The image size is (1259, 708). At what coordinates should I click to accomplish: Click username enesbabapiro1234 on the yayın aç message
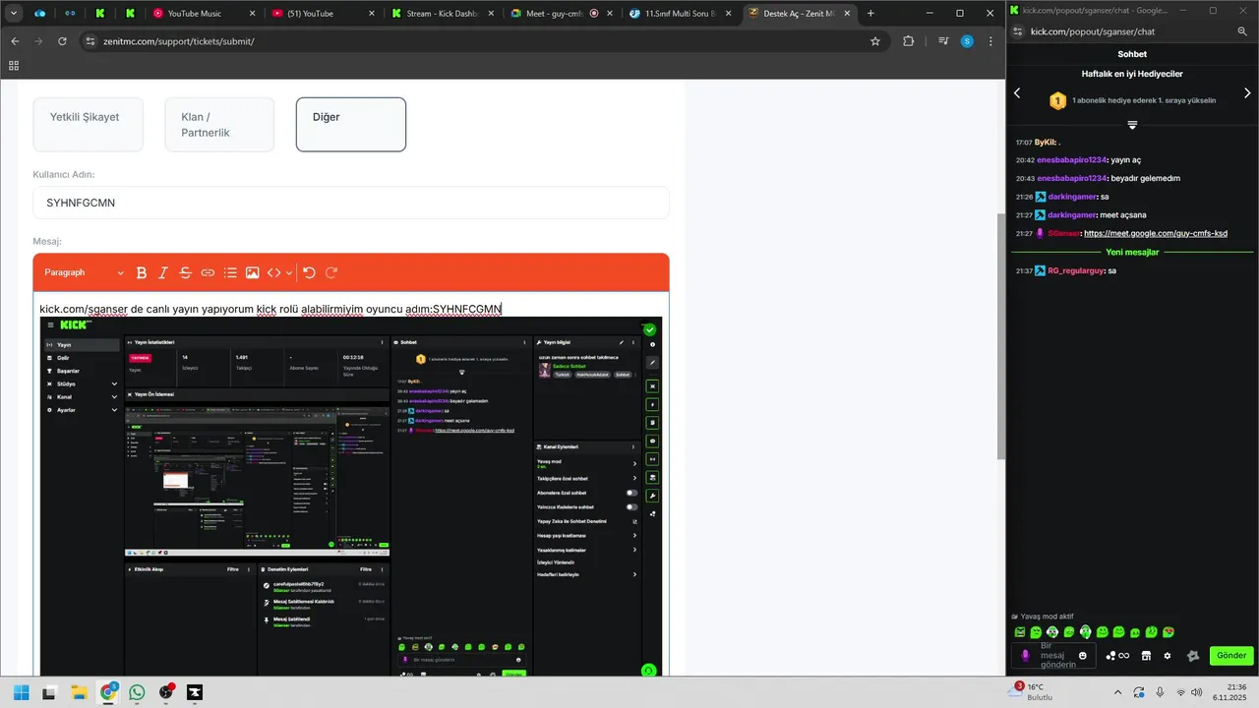pos(1072,159)
